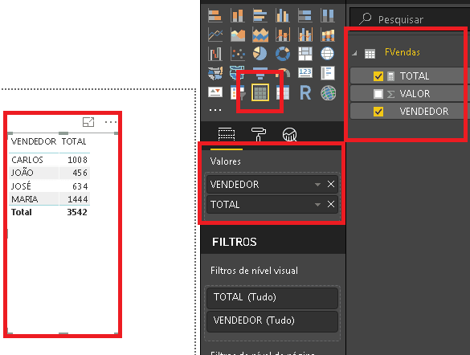Viewport: 470px width, 355px height.
Task: Sort by VENDEDOR column header
Action: [34, 141]
